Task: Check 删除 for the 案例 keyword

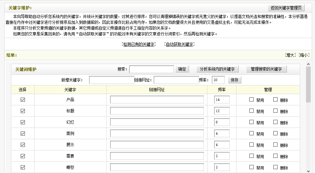Action: coord(275,133)
